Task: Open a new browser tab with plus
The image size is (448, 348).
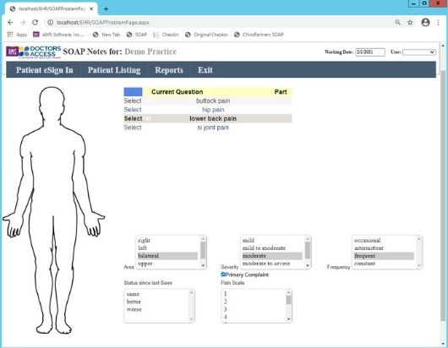Action: [x=106, y=8]
